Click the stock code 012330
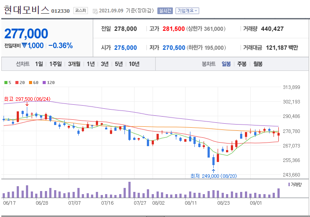 coord(61,11)
